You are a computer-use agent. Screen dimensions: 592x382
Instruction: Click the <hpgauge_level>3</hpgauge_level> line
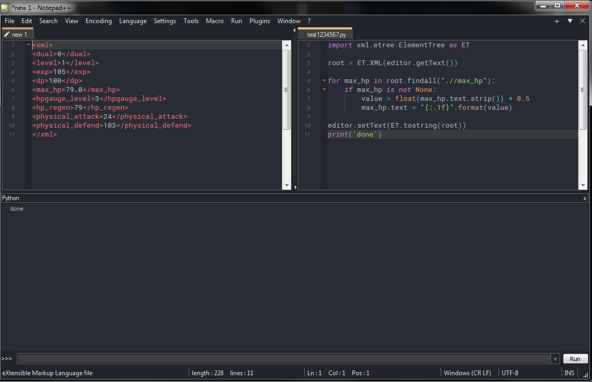(99, 99)
